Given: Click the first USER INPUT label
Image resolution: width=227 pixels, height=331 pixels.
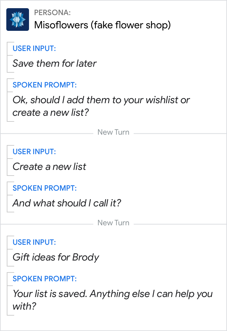Looking at the screenshot, I should pos(34,48).
